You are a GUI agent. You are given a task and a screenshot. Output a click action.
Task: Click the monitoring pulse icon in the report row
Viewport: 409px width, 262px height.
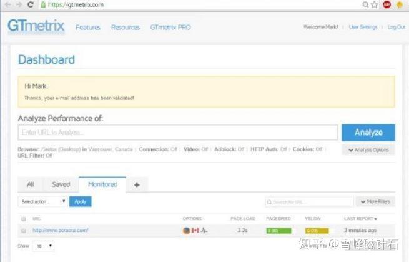coord(204,230)
